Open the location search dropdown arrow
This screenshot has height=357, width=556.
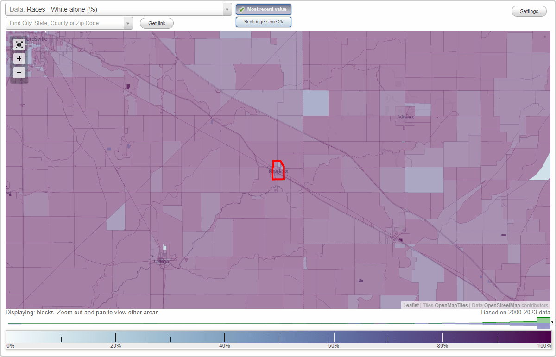coord(128,22)
